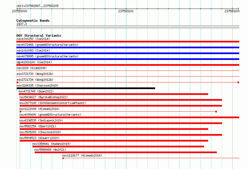Click the nsv1119177 (Alsmadi2014) label
Screen dimensions: 247x169
coord(82,155)
